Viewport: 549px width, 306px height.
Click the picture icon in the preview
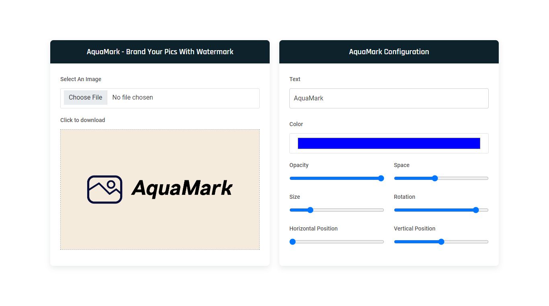pos(104,189)
